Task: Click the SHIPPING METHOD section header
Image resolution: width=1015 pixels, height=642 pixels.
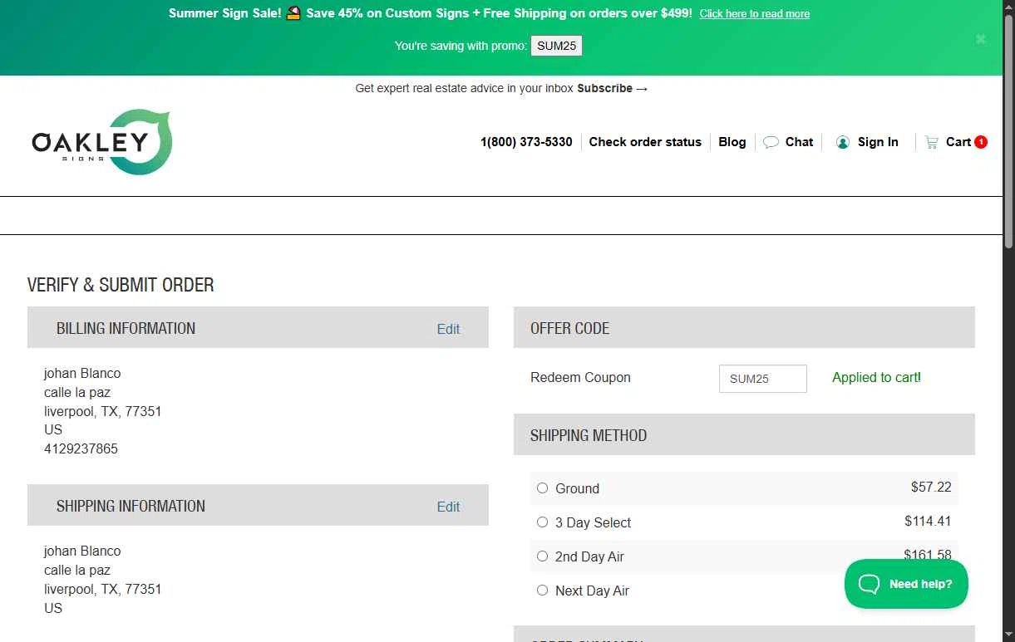Action: (744, 434)
